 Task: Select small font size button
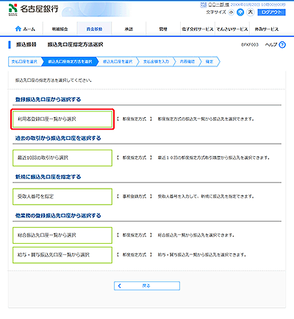coord(231,13)
